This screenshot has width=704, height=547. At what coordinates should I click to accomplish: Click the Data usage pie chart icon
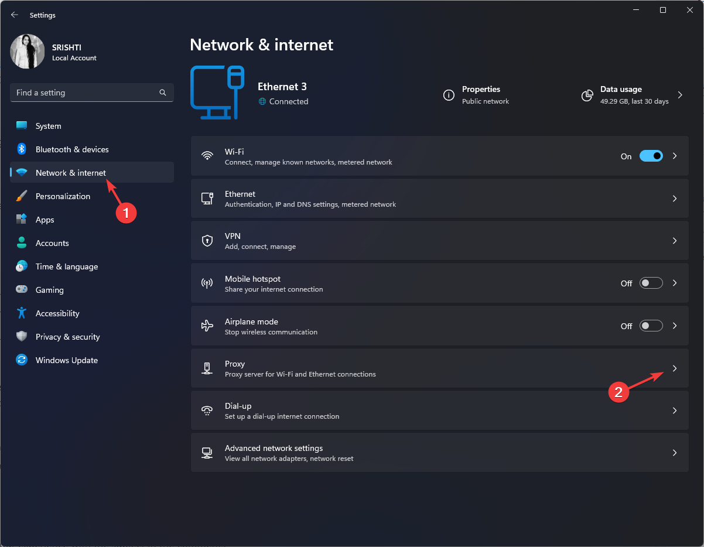[x=587, y=95]
